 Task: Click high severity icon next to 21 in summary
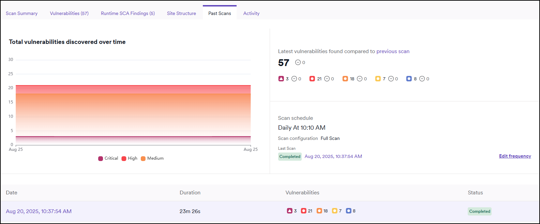pyautogui.click(x=312, y=79)
